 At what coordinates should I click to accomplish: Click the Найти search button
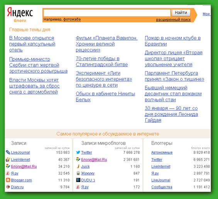(181, 13)
